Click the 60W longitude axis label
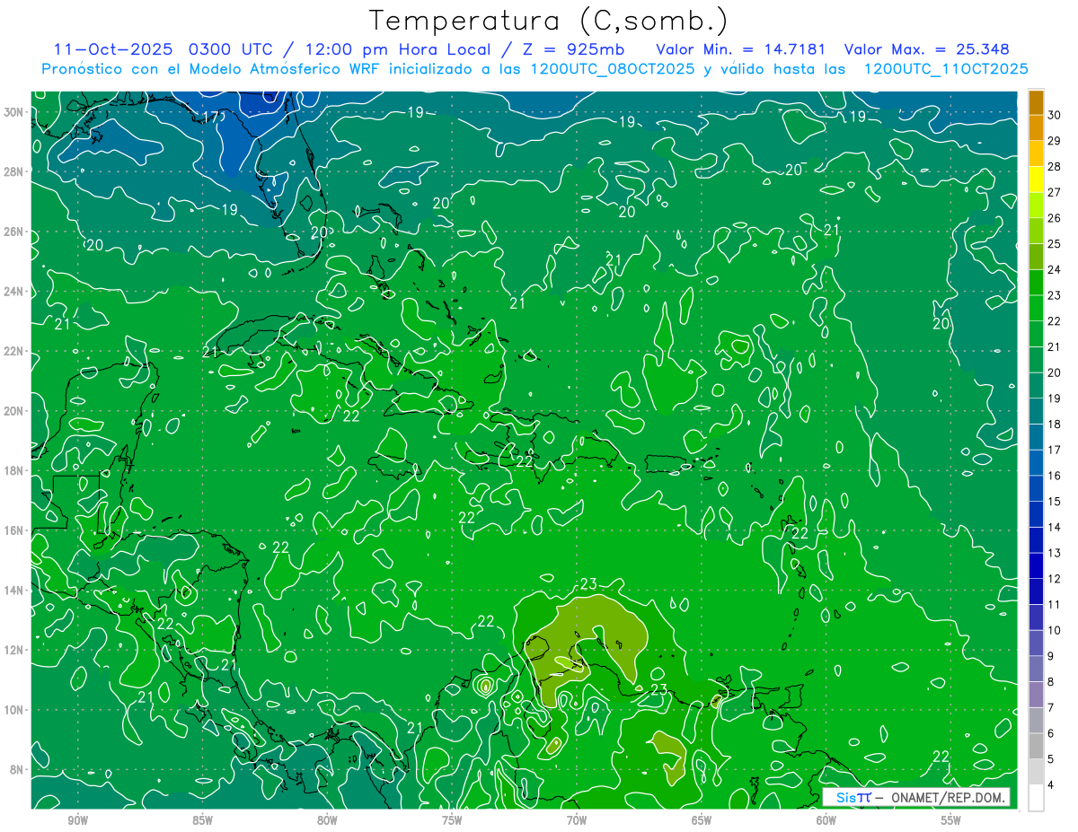The width and height of the screenshot is (1078, 832). click(x=826, y=820)
